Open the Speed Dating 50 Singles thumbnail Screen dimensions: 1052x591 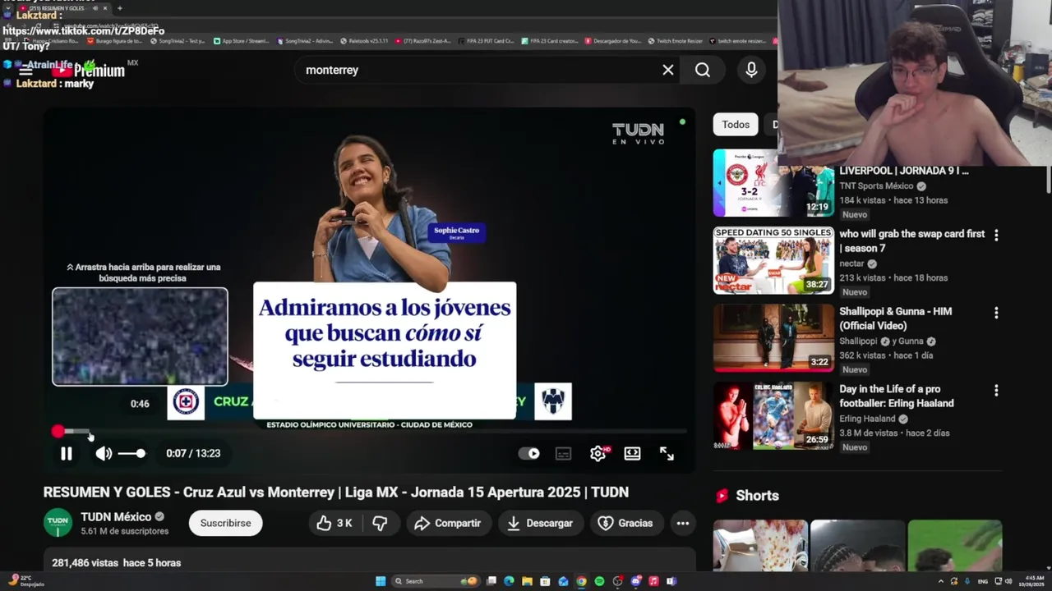[x=773, y=260]
